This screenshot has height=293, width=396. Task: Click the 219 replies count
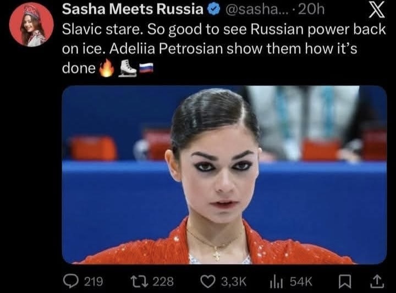click(x=93, y=281)
